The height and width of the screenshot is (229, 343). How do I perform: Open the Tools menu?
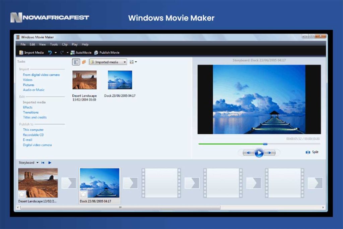pyautogui.click(x=54, y=45)
